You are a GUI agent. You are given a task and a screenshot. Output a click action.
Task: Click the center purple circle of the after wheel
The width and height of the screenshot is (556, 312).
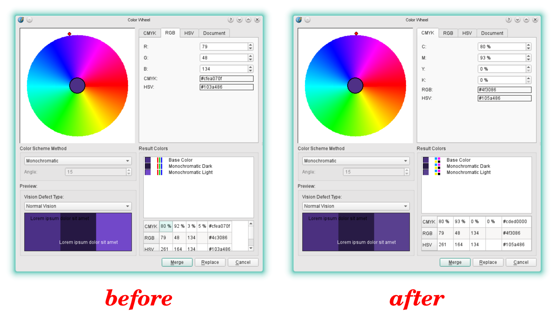tap(355, 85)
